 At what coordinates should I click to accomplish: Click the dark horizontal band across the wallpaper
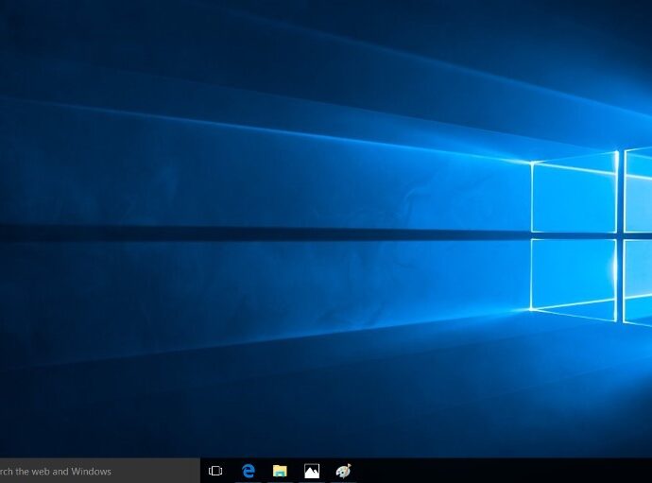(236, 233)
